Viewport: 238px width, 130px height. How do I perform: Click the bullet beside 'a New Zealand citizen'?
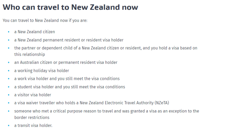[x=9, y=32]
